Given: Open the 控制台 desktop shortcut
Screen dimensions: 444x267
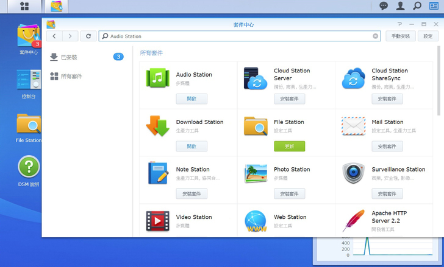Looking at the screenshot, I should tap(29, 84).
